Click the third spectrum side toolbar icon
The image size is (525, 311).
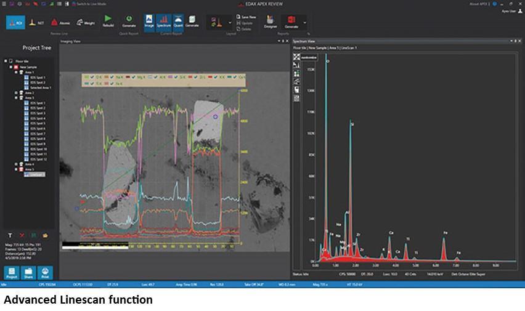pos(296,73)
